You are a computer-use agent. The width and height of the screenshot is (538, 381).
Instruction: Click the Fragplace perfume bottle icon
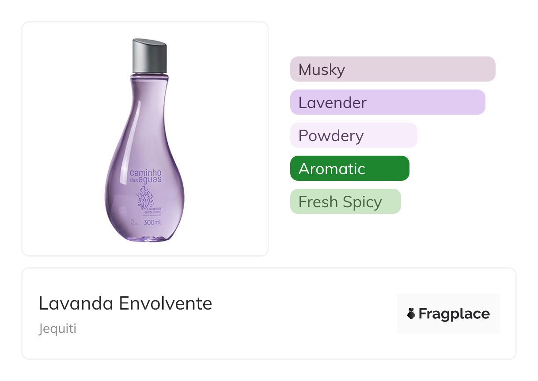click(x=411, y=314)
